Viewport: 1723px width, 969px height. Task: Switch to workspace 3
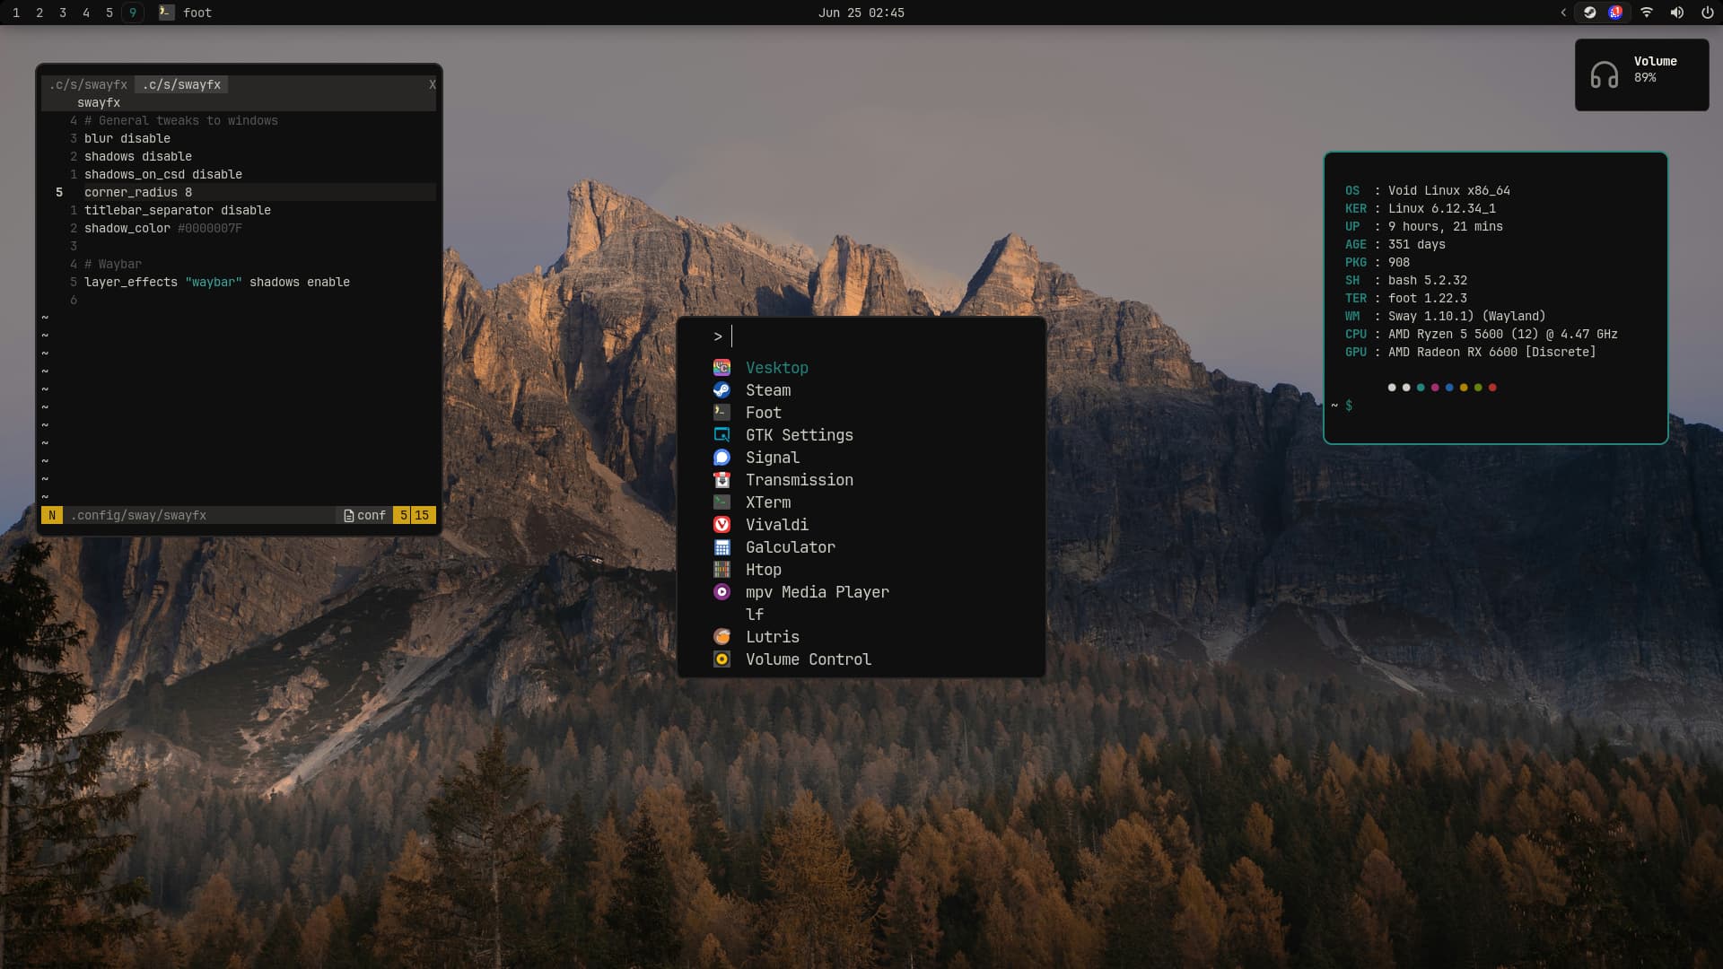click(x=63, y=13)
